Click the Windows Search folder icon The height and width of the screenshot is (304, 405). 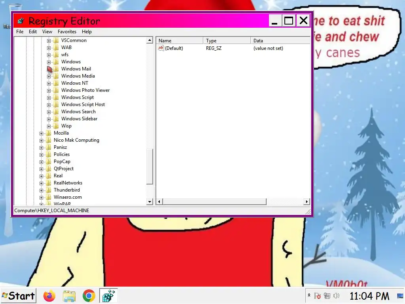(x=56, y=112)
